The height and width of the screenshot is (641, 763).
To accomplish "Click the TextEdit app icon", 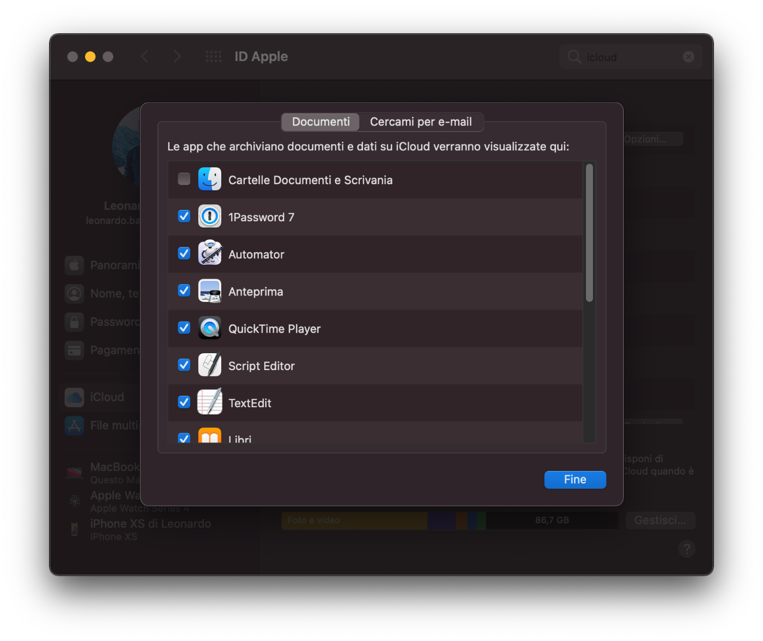I will coord(210,402).
